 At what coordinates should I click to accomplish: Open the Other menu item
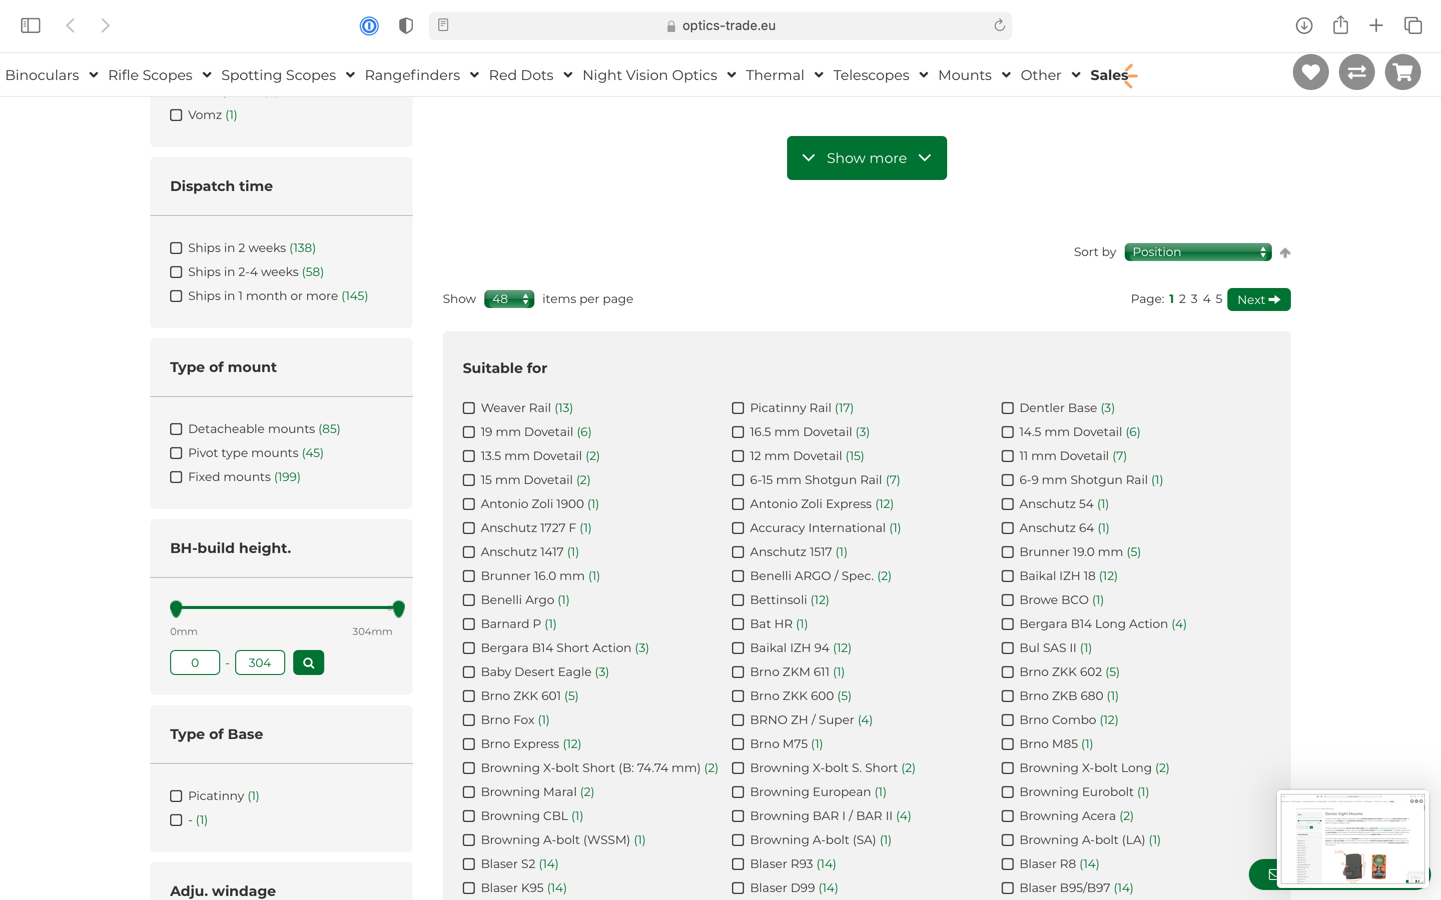1041,75
